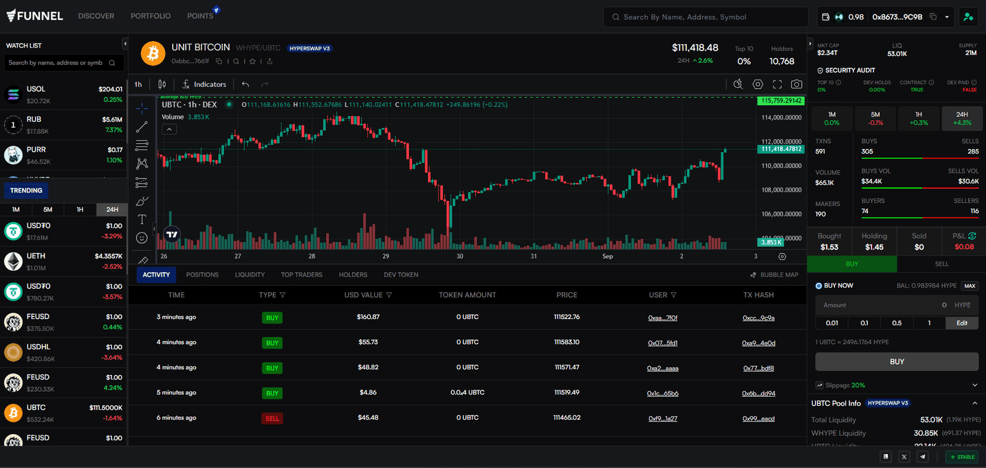Click the token search input field

point(706,17)
